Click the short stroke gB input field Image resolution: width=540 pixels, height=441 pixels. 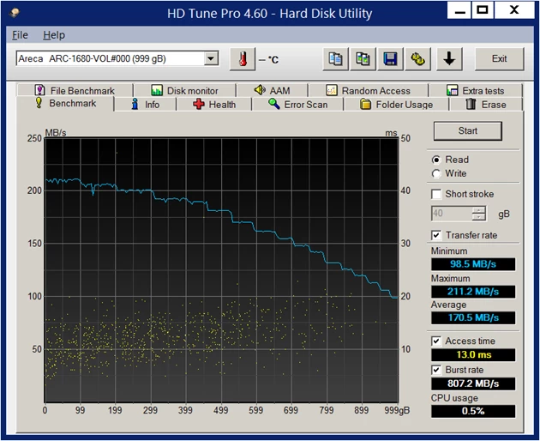[452, 214]
